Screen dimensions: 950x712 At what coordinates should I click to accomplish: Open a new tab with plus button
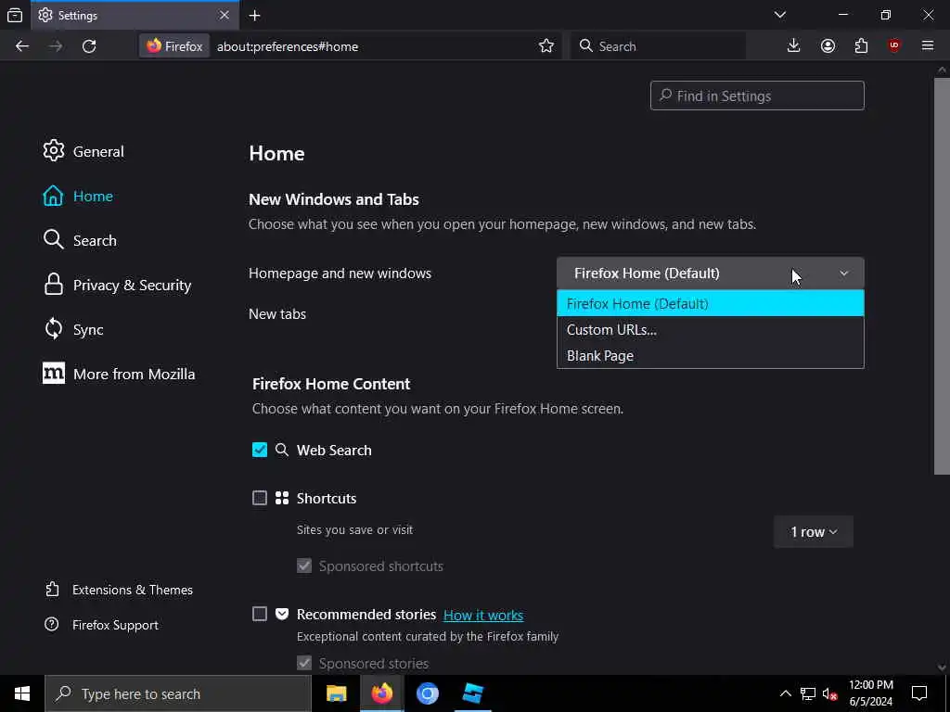coord(255,15)
